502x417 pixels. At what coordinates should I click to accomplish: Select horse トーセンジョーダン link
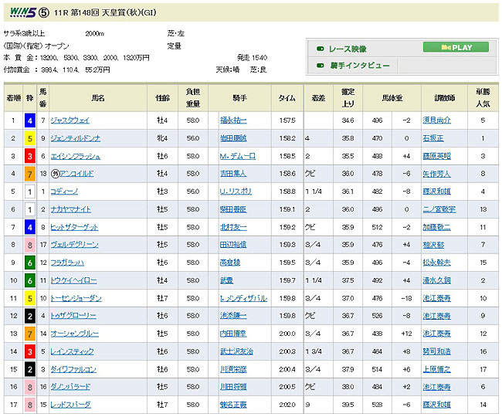coord(75,298)
